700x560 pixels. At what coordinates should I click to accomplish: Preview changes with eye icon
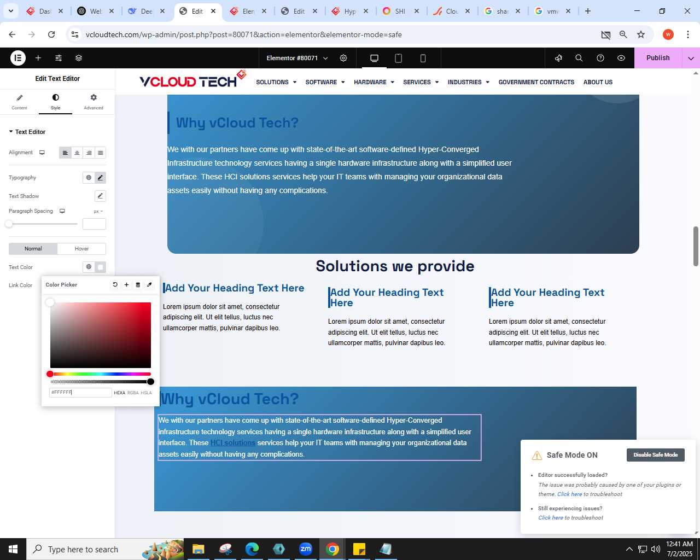pyautogui.click(x=621, y=58)
